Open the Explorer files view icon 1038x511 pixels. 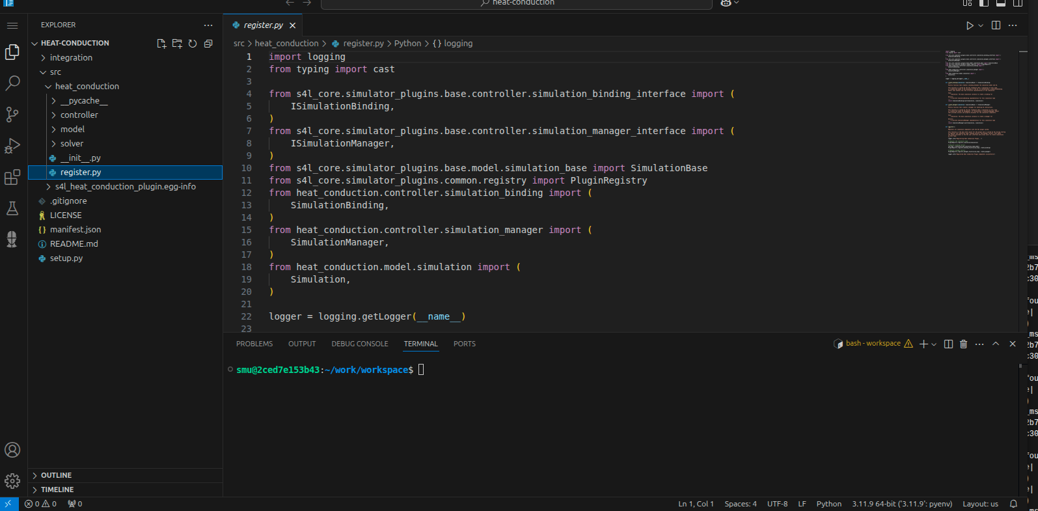point(12,52)
